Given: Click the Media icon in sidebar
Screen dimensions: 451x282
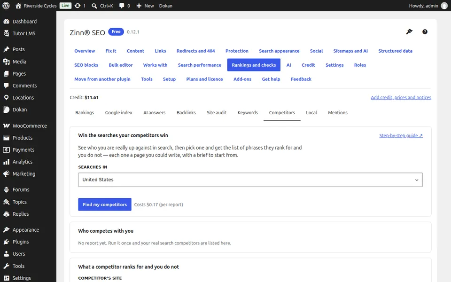Looking at the screenshot, I should point(6,62).
